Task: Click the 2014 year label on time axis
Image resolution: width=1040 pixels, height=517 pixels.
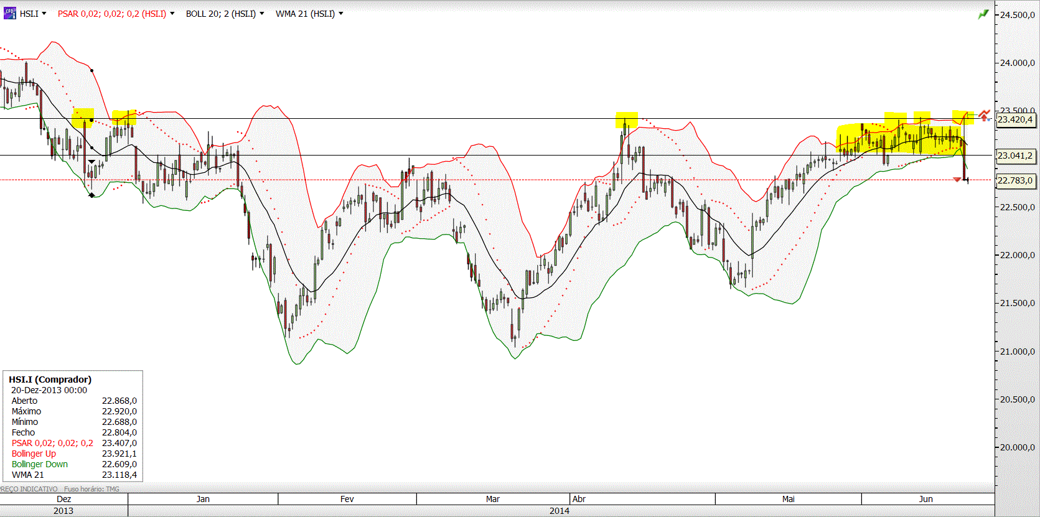Action: pos(559,511)
